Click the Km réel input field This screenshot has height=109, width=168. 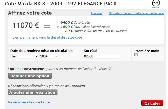[101, 56]
